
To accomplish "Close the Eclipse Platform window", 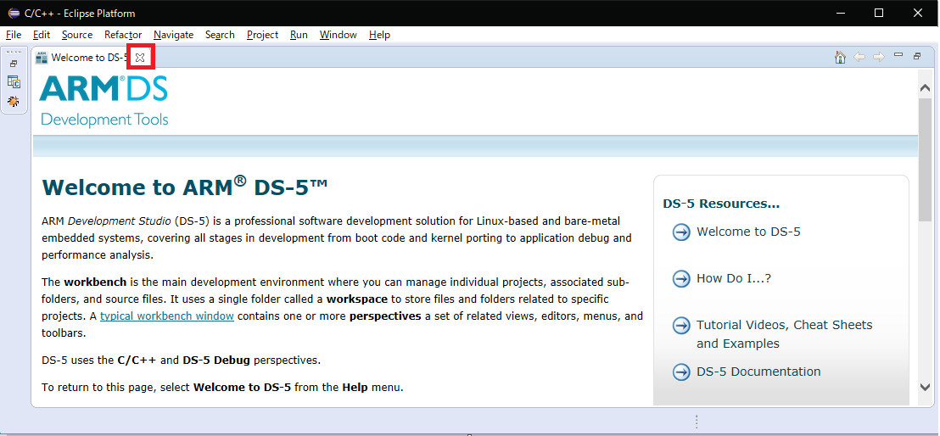I will click(917, 14).
